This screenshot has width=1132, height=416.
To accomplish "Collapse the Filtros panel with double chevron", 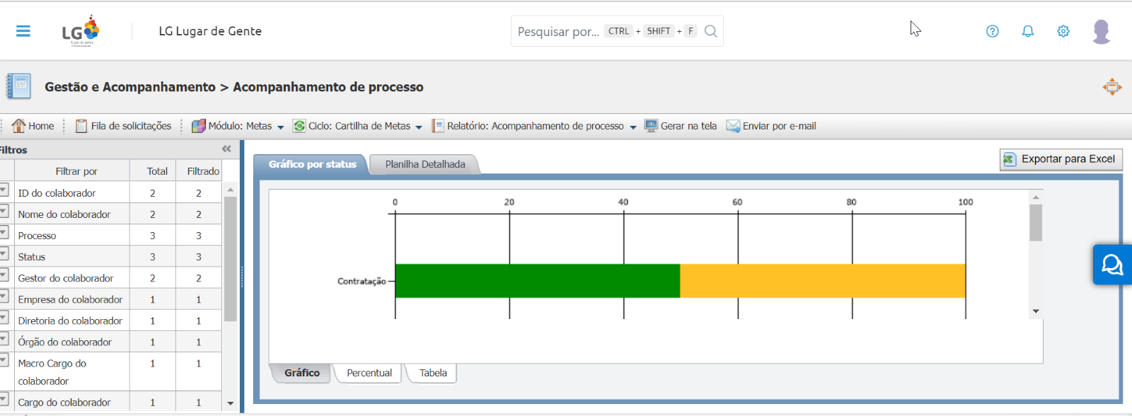I will click(226, 149).
